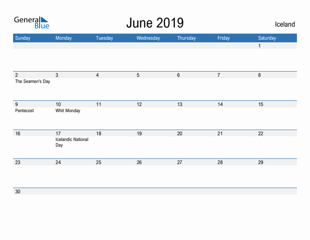Select date 18 in the calendar
Image resolution: width=310 pixels, height=240 pixels.
coord(99,134)
